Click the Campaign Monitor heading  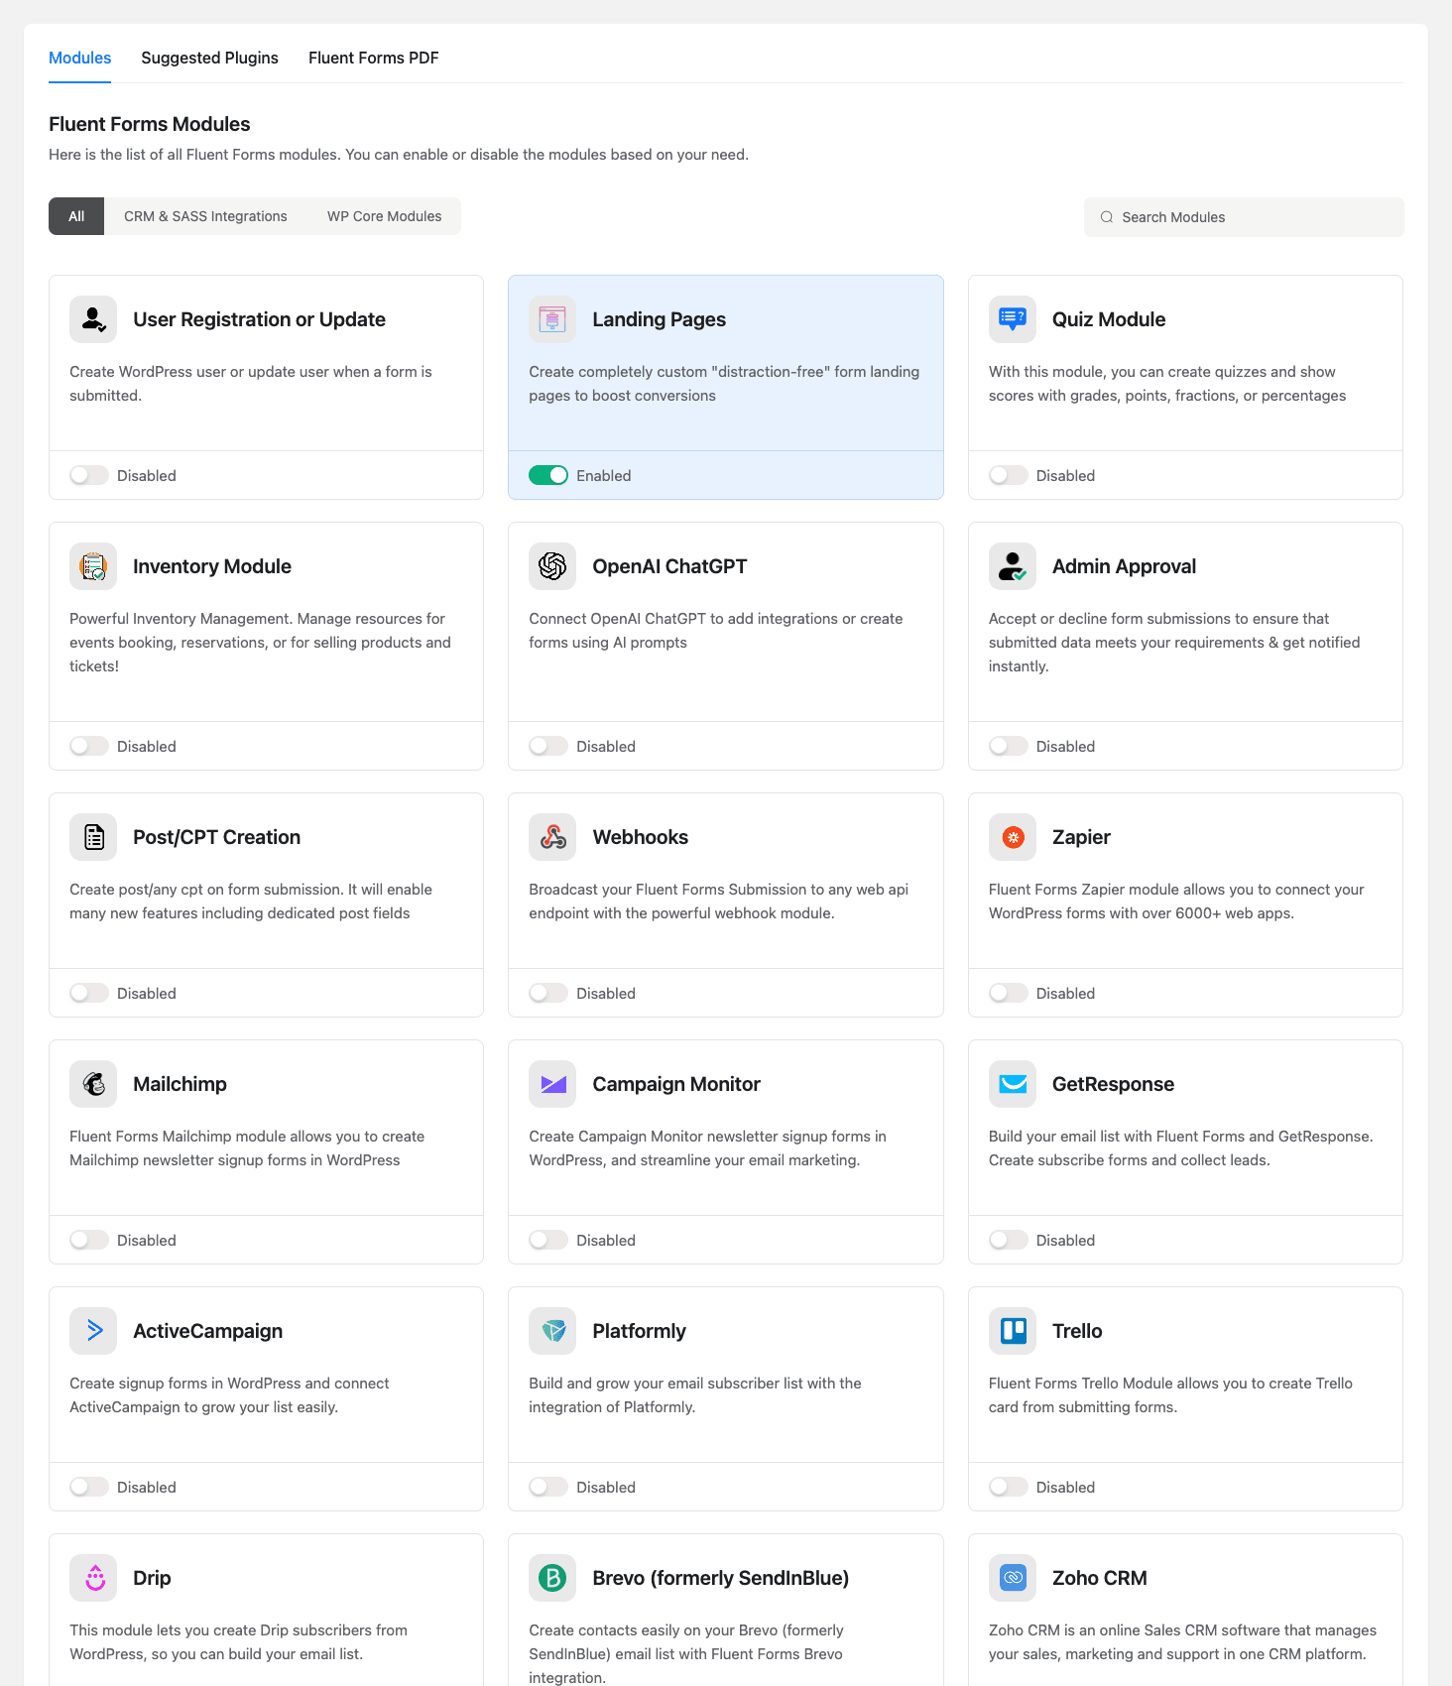tap(676, 1084)
